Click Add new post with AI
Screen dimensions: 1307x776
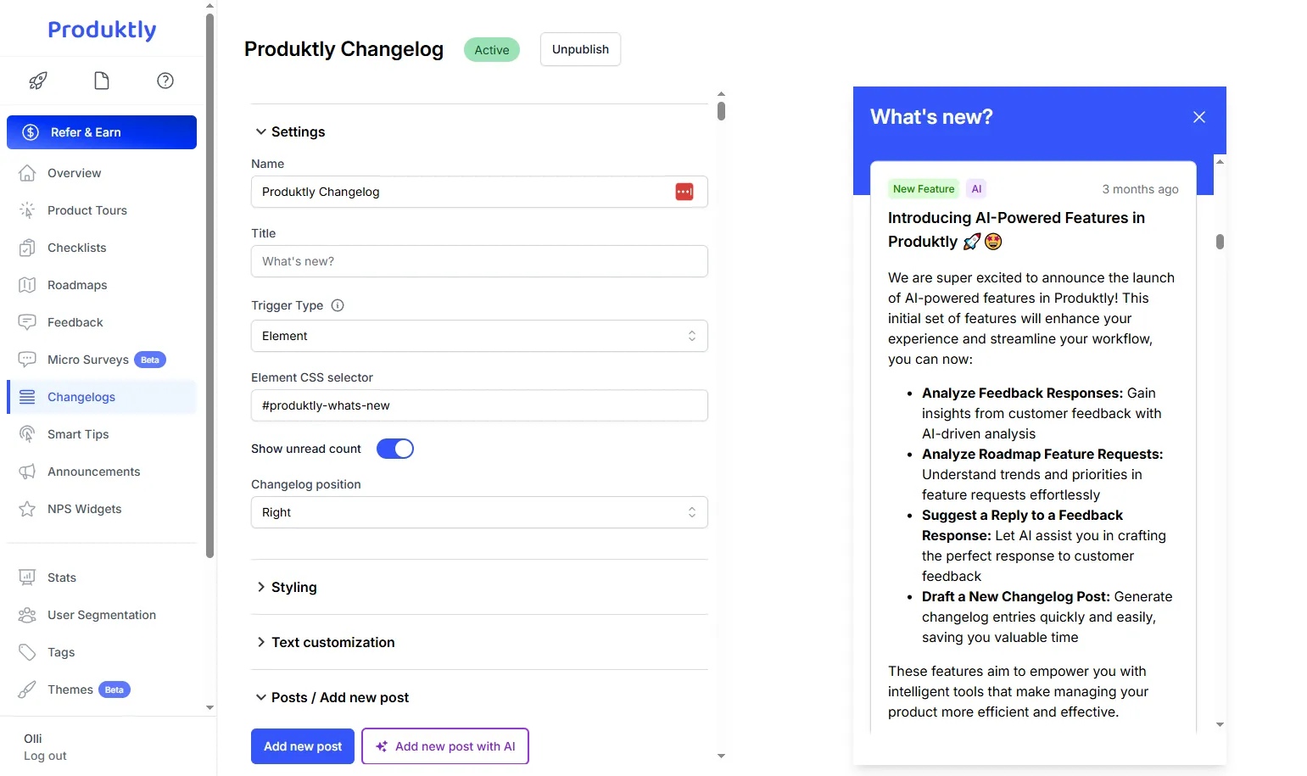(445, 746)
